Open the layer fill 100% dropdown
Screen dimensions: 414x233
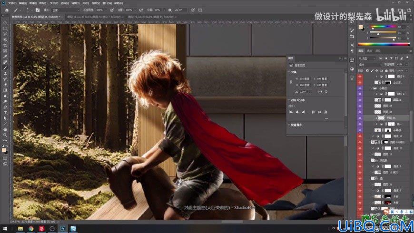tap(406, 70)
